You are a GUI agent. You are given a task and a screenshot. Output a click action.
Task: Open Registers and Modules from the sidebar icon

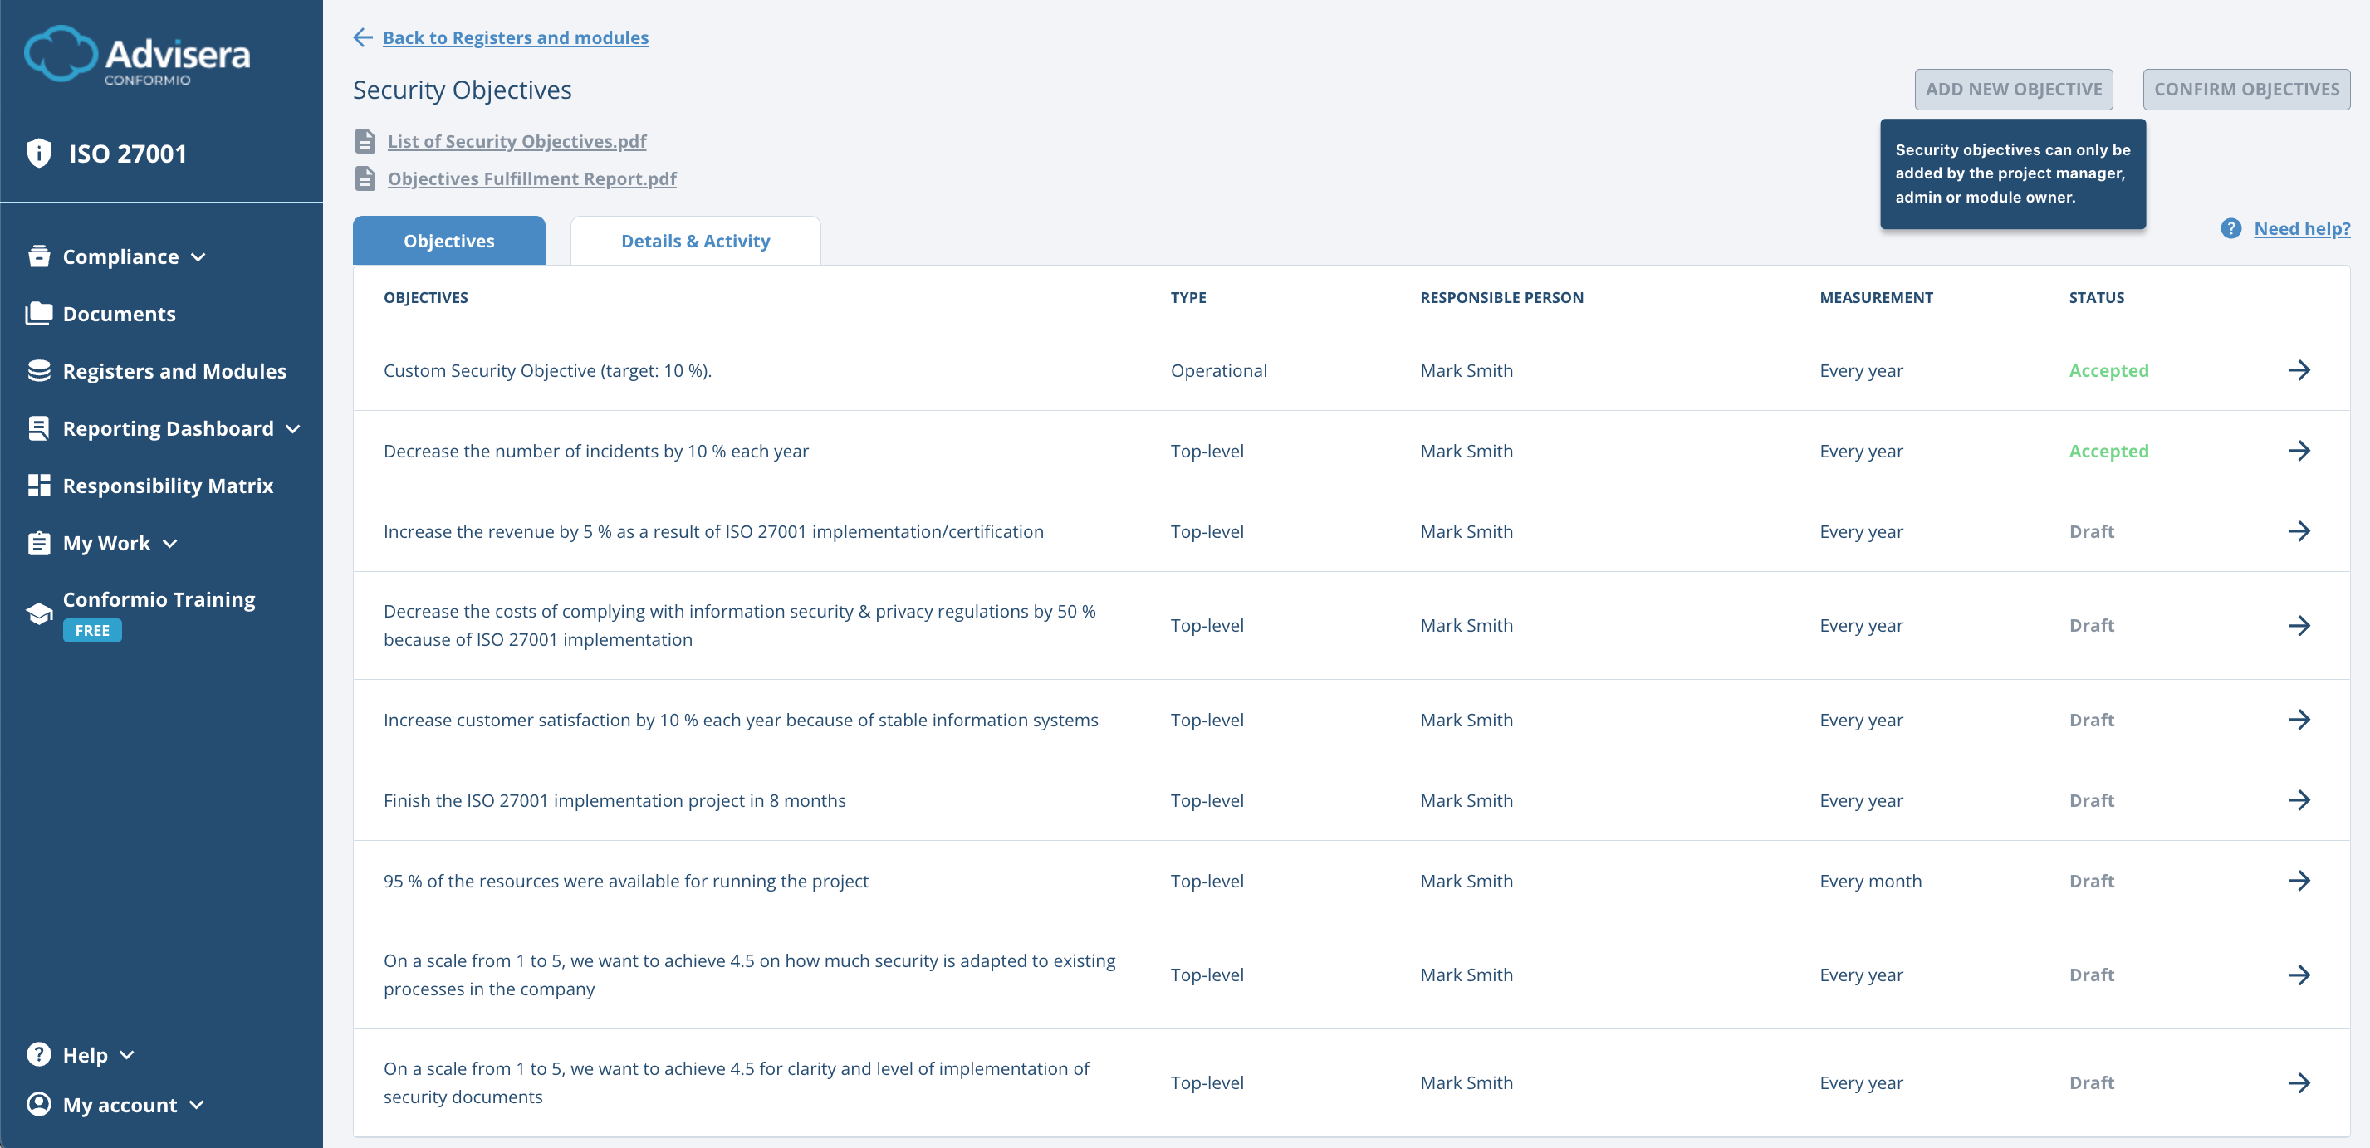point(39,371)
